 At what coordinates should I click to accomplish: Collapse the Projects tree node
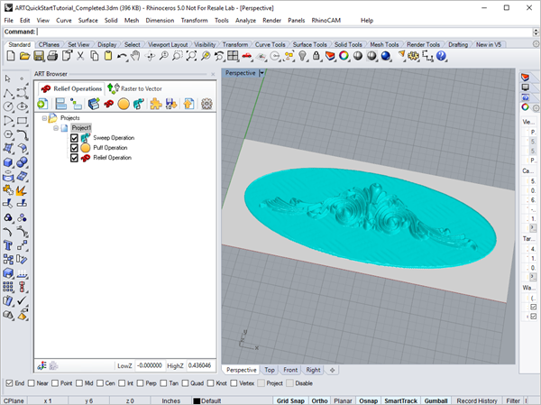[x=44, y=118]
